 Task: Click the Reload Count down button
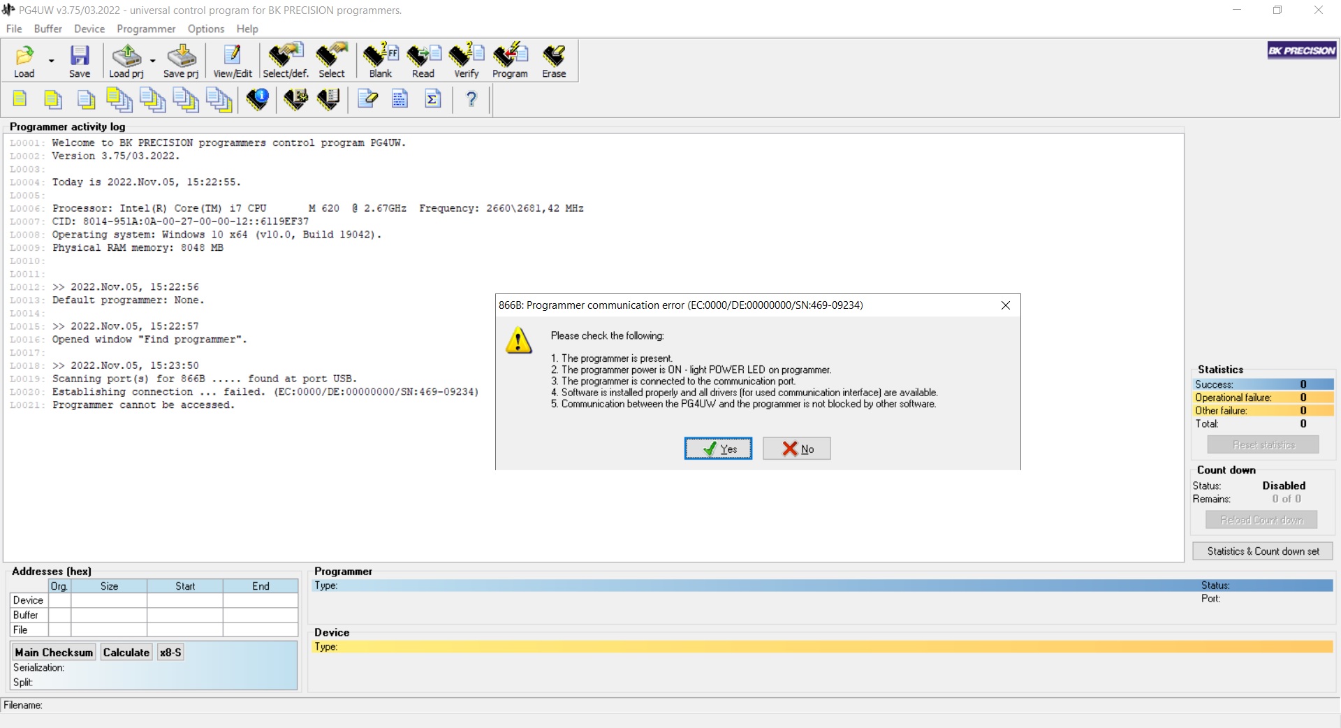(1261, 520)
